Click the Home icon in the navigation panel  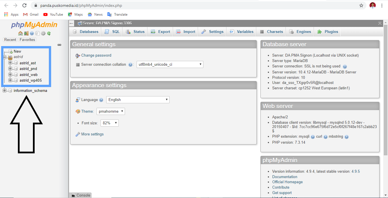[x=20, y=33]
